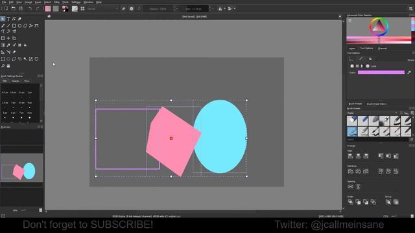Open the brush tag Digital dropdown

(x=372, y=113)
